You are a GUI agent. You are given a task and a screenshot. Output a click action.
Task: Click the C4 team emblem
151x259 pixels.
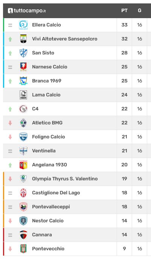23,109
